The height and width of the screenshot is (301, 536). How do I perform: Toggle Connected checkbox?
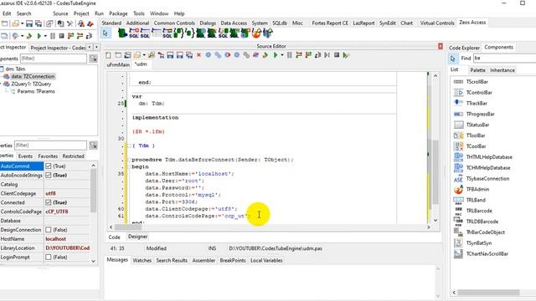49,202
